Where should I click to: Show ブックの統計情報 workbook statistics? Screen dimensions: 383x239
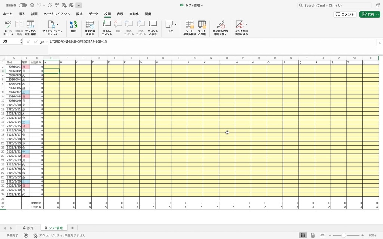click(30, 28)
